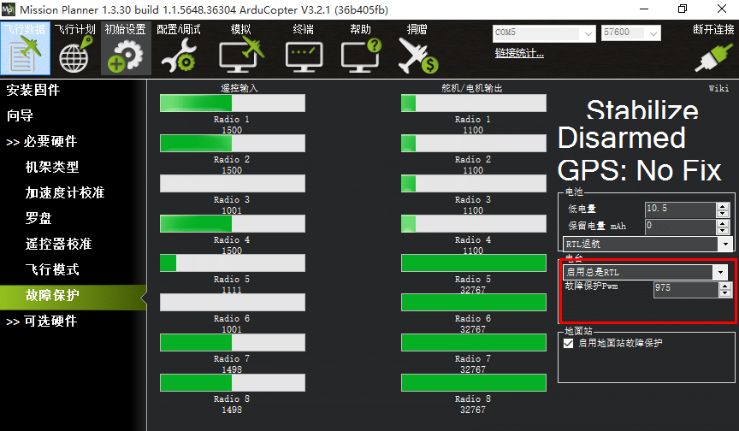Click the Radio 5 input value 1111

click(232, 290)
